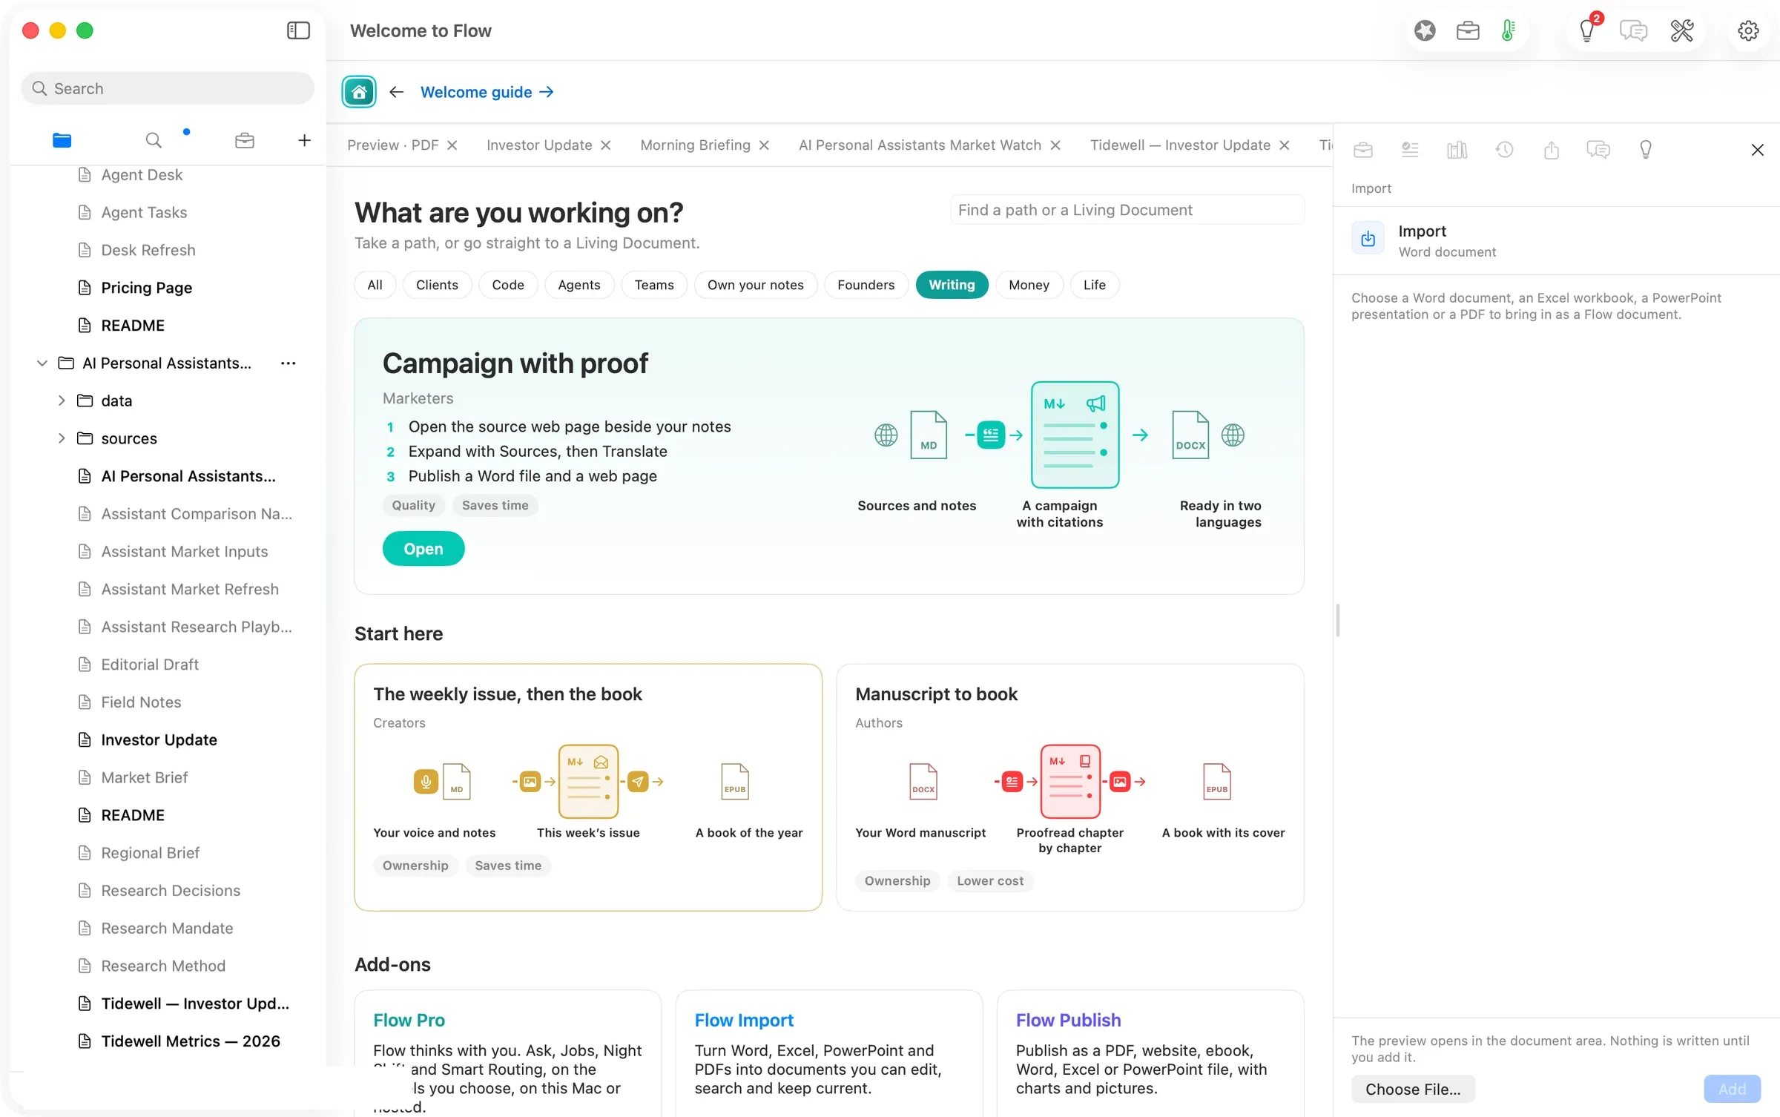Image resolution: width=1780 pixels, height=1117 pixels.
Task: Click the Choose File... button
Action: point(1413,1089)
